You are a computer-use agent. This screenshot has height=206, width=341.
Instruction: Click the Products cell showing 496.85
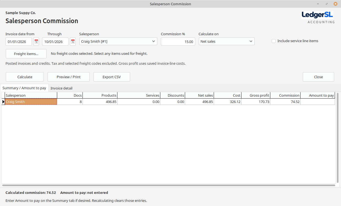click(100, 102)
